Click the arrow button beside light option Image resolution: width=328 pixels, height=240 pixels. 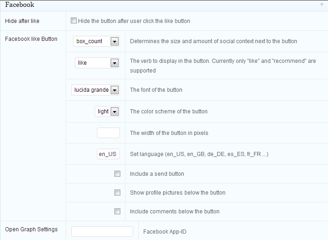(x=114, y=112)
